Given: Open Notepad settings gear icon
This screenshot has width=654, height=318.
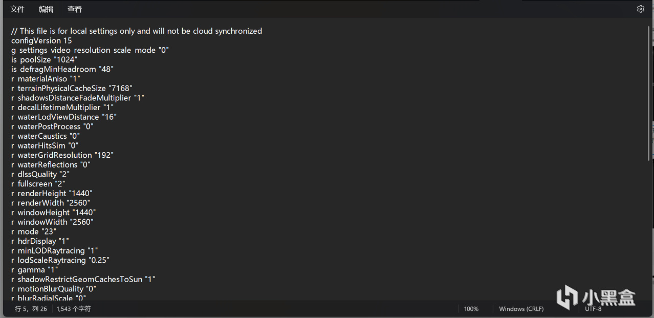Looking at the screenshot, I should 640,9.
